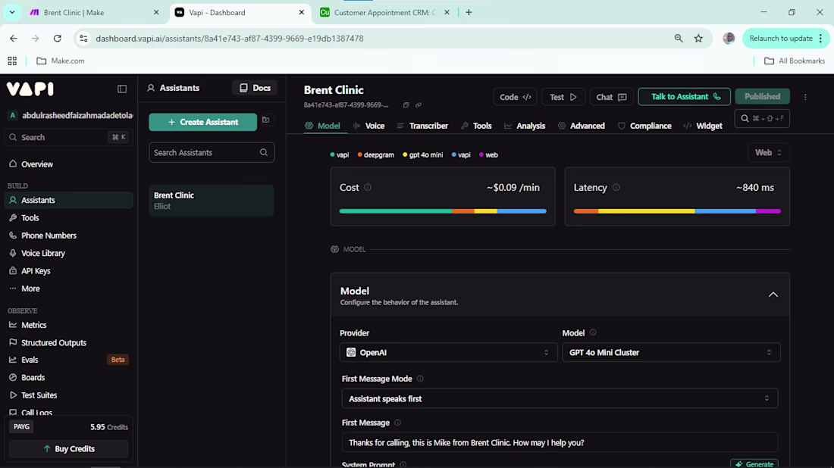Viewport: 834px width, 468px height.
Task: Open the account organization switcher
Action: (x=69, y=115)
